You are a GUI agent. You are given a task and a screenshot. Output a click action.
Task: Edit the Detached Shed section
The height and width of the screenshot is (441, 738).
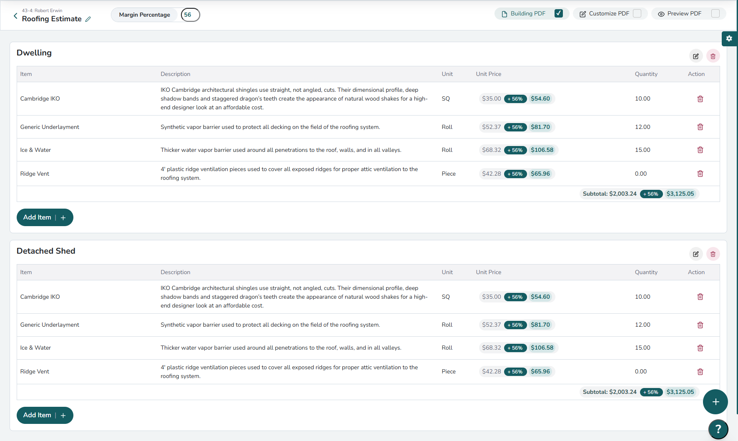[x=695, y=254]
